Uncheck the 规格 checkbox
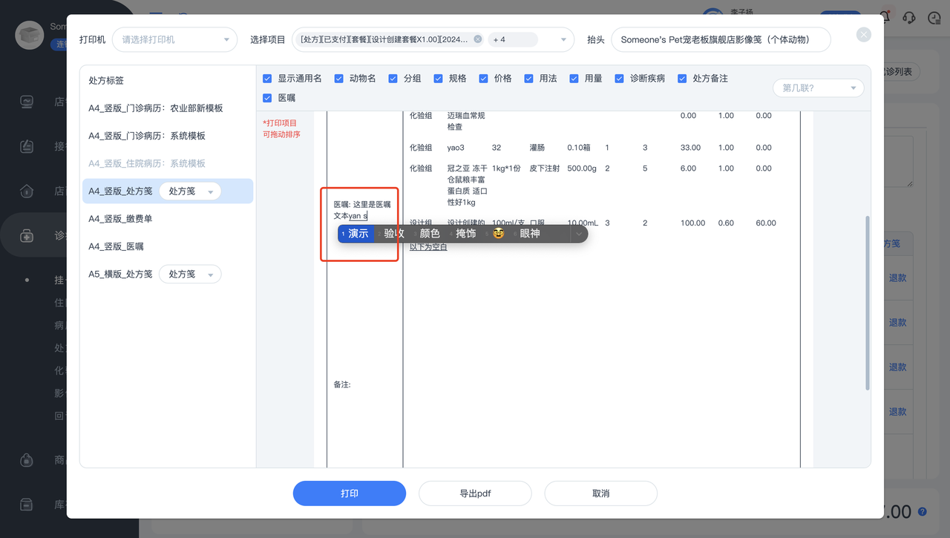Viewport: 950px width, 538px height. tap(439, 79)
